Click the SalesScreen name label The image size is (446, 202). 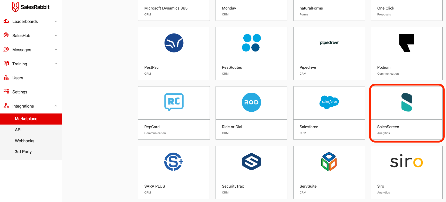point(388,127)
